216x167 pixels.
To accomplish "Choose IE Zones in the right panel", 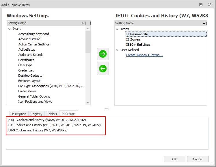I will tap(133, 39).
